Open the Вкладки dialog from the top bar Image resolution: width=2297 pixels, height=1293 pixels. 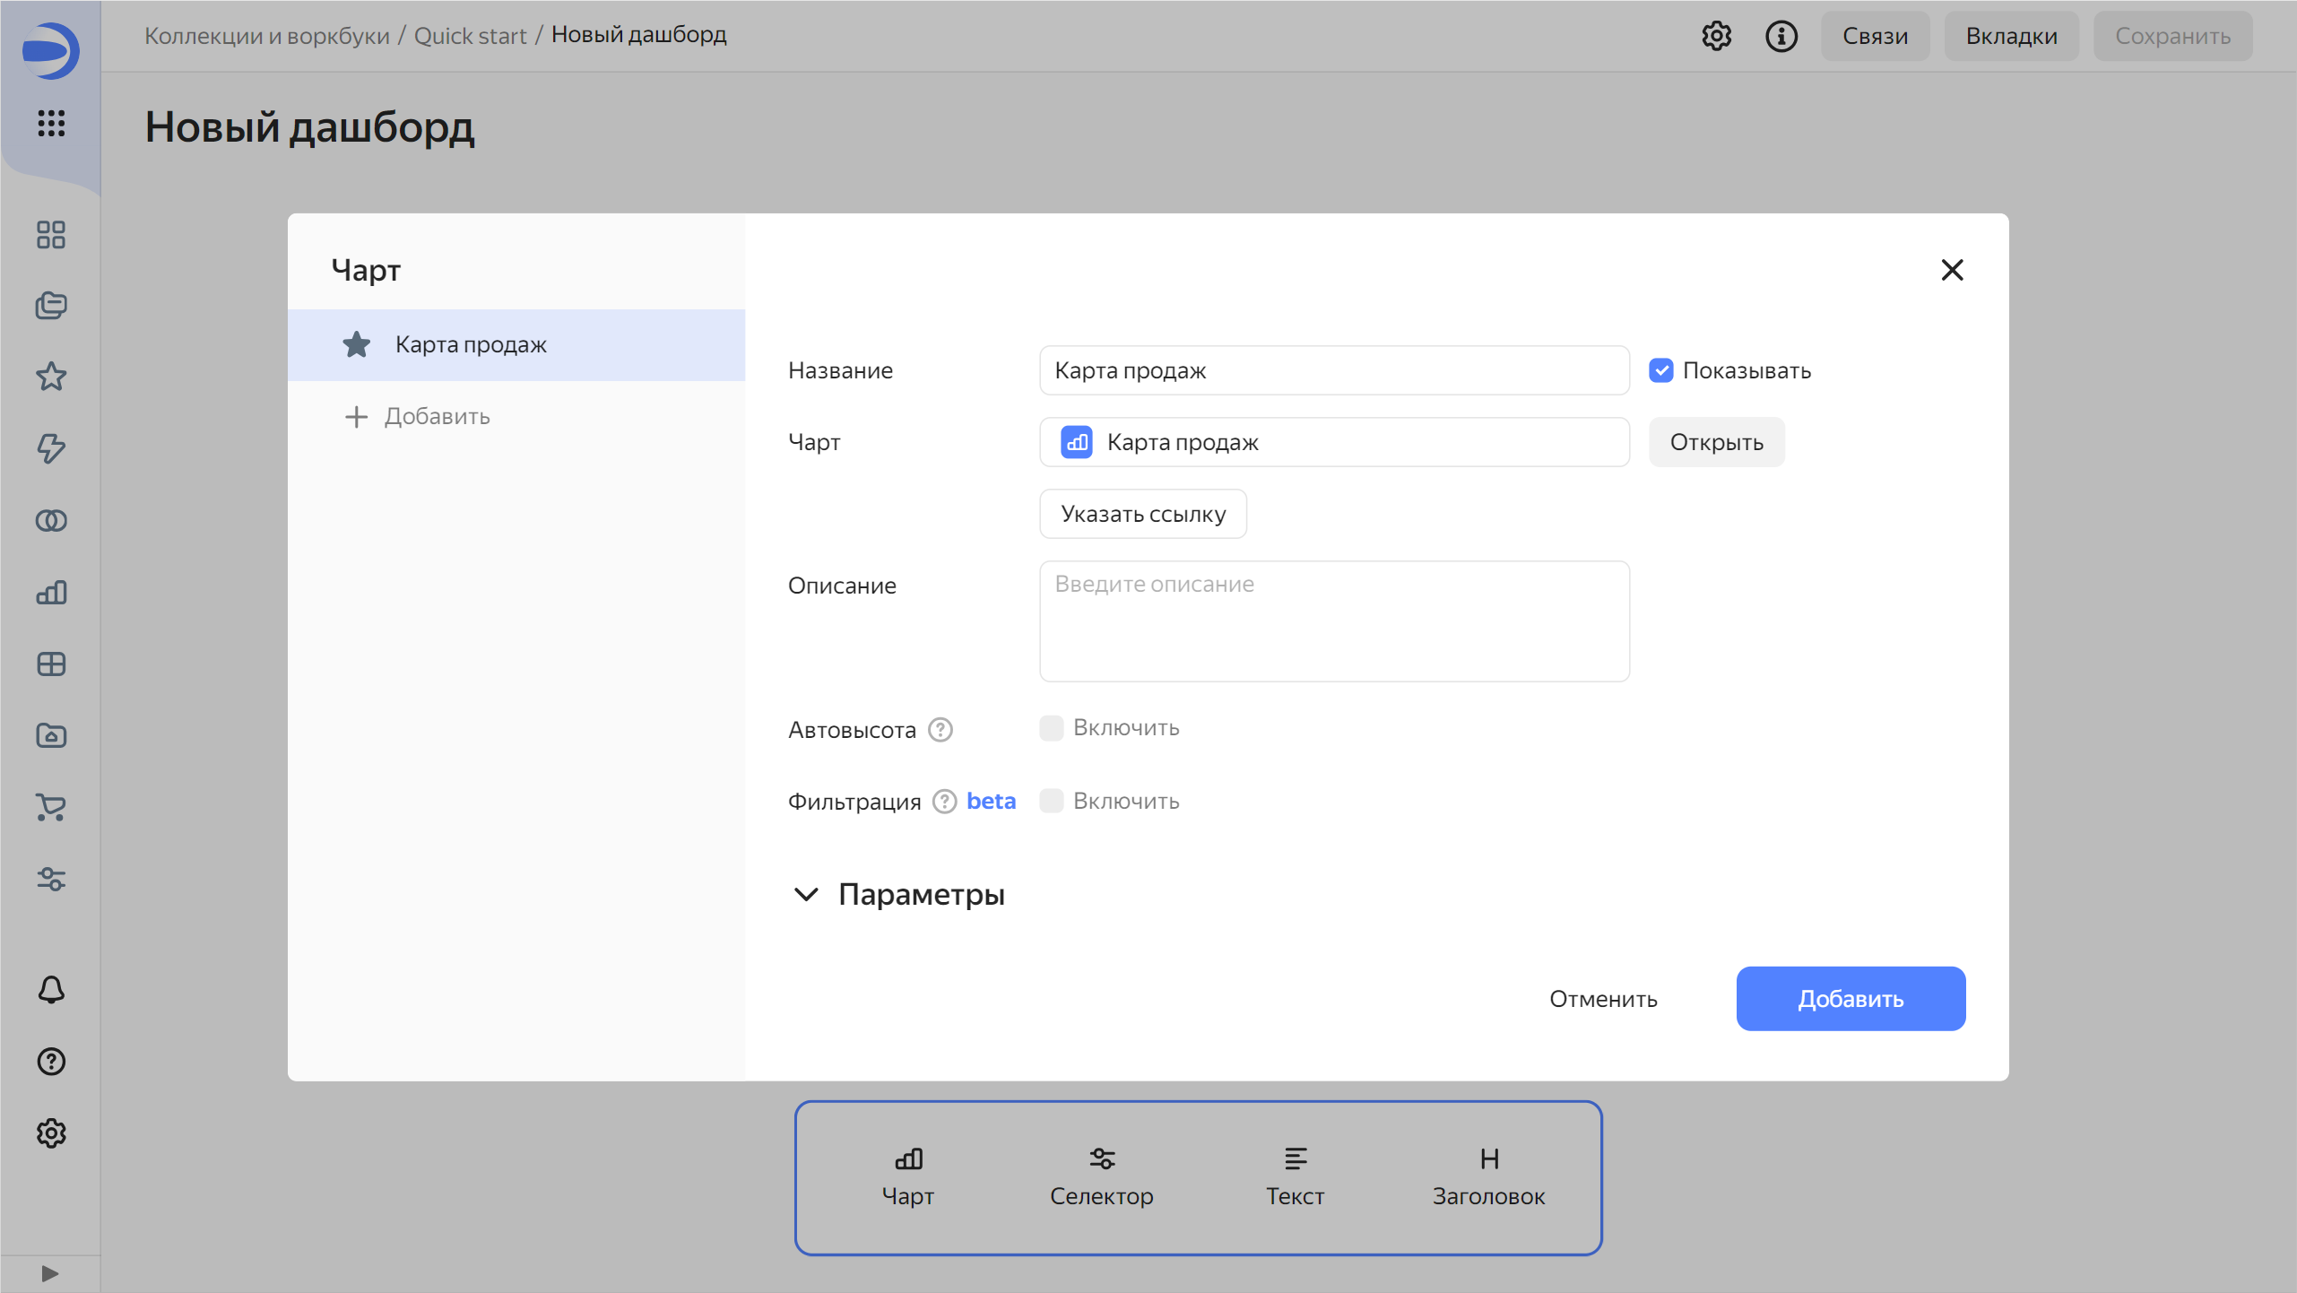[x=2011, y=36]
